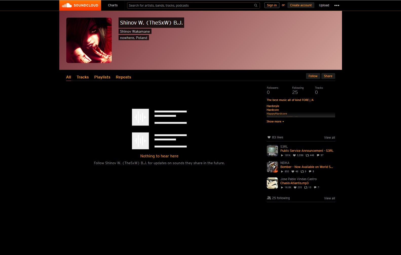Click play count icon on Bomber track
The image size is (401, 255).
click(x=282, y=172)
